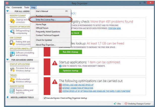Select Registry Optimization heading in sidebar

[x=20, y=27]
